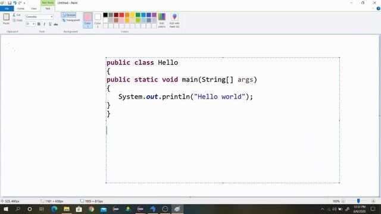Viewport: 381px width, 214px height.
Task: Click the 100% zoom level text
Action: (x=336, y=201)
